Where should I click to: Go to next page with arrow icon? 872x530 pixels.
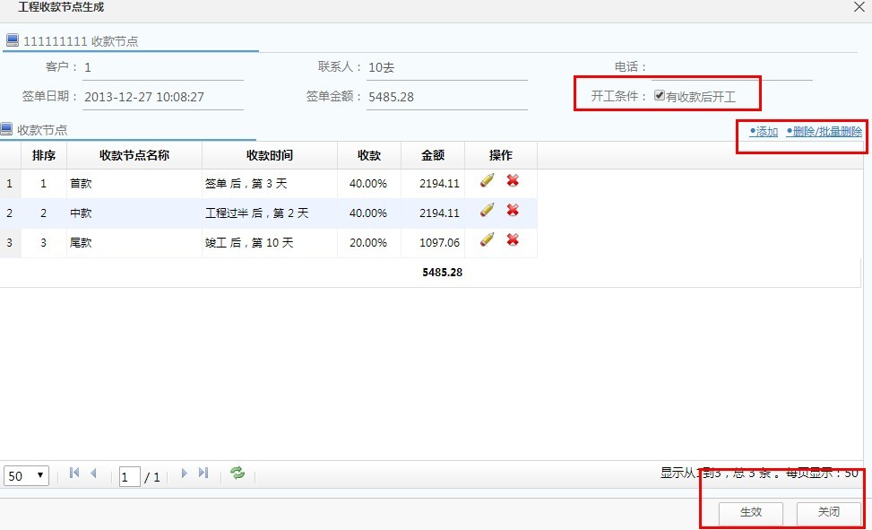(184, 475)
